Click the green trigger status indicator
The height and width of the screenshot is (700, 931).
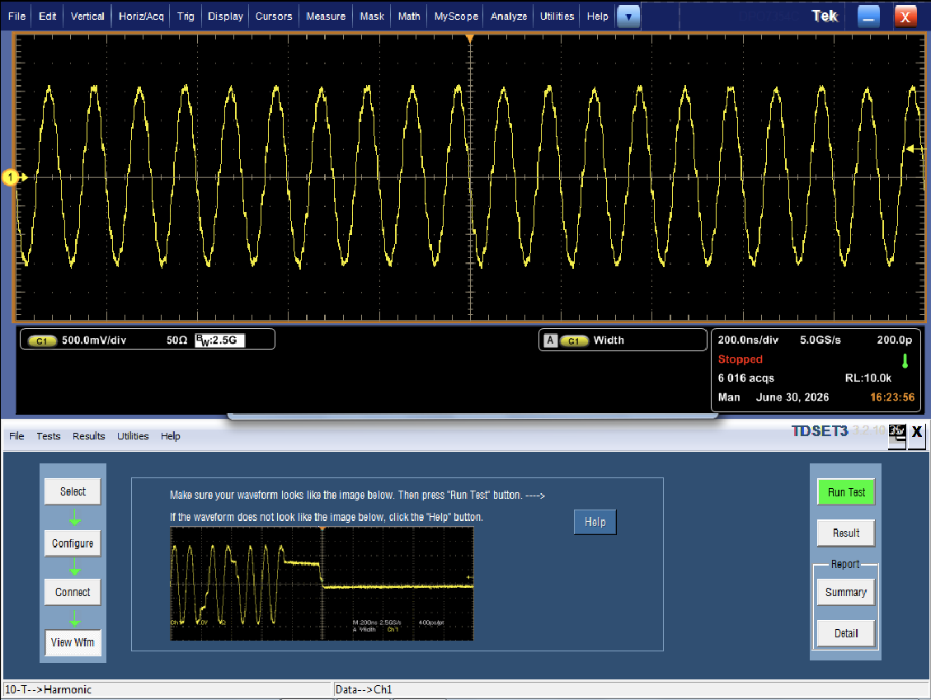(x=905, y=360)
